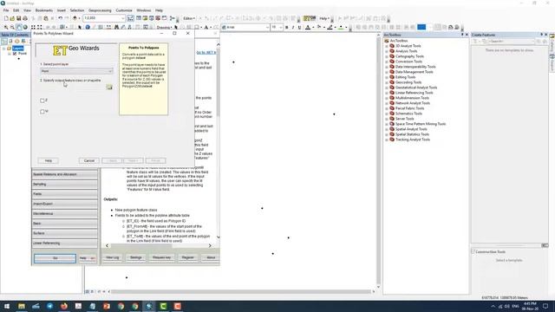Open marker color picker
This screenshot has width=555, height=312.
click(342, 27)
